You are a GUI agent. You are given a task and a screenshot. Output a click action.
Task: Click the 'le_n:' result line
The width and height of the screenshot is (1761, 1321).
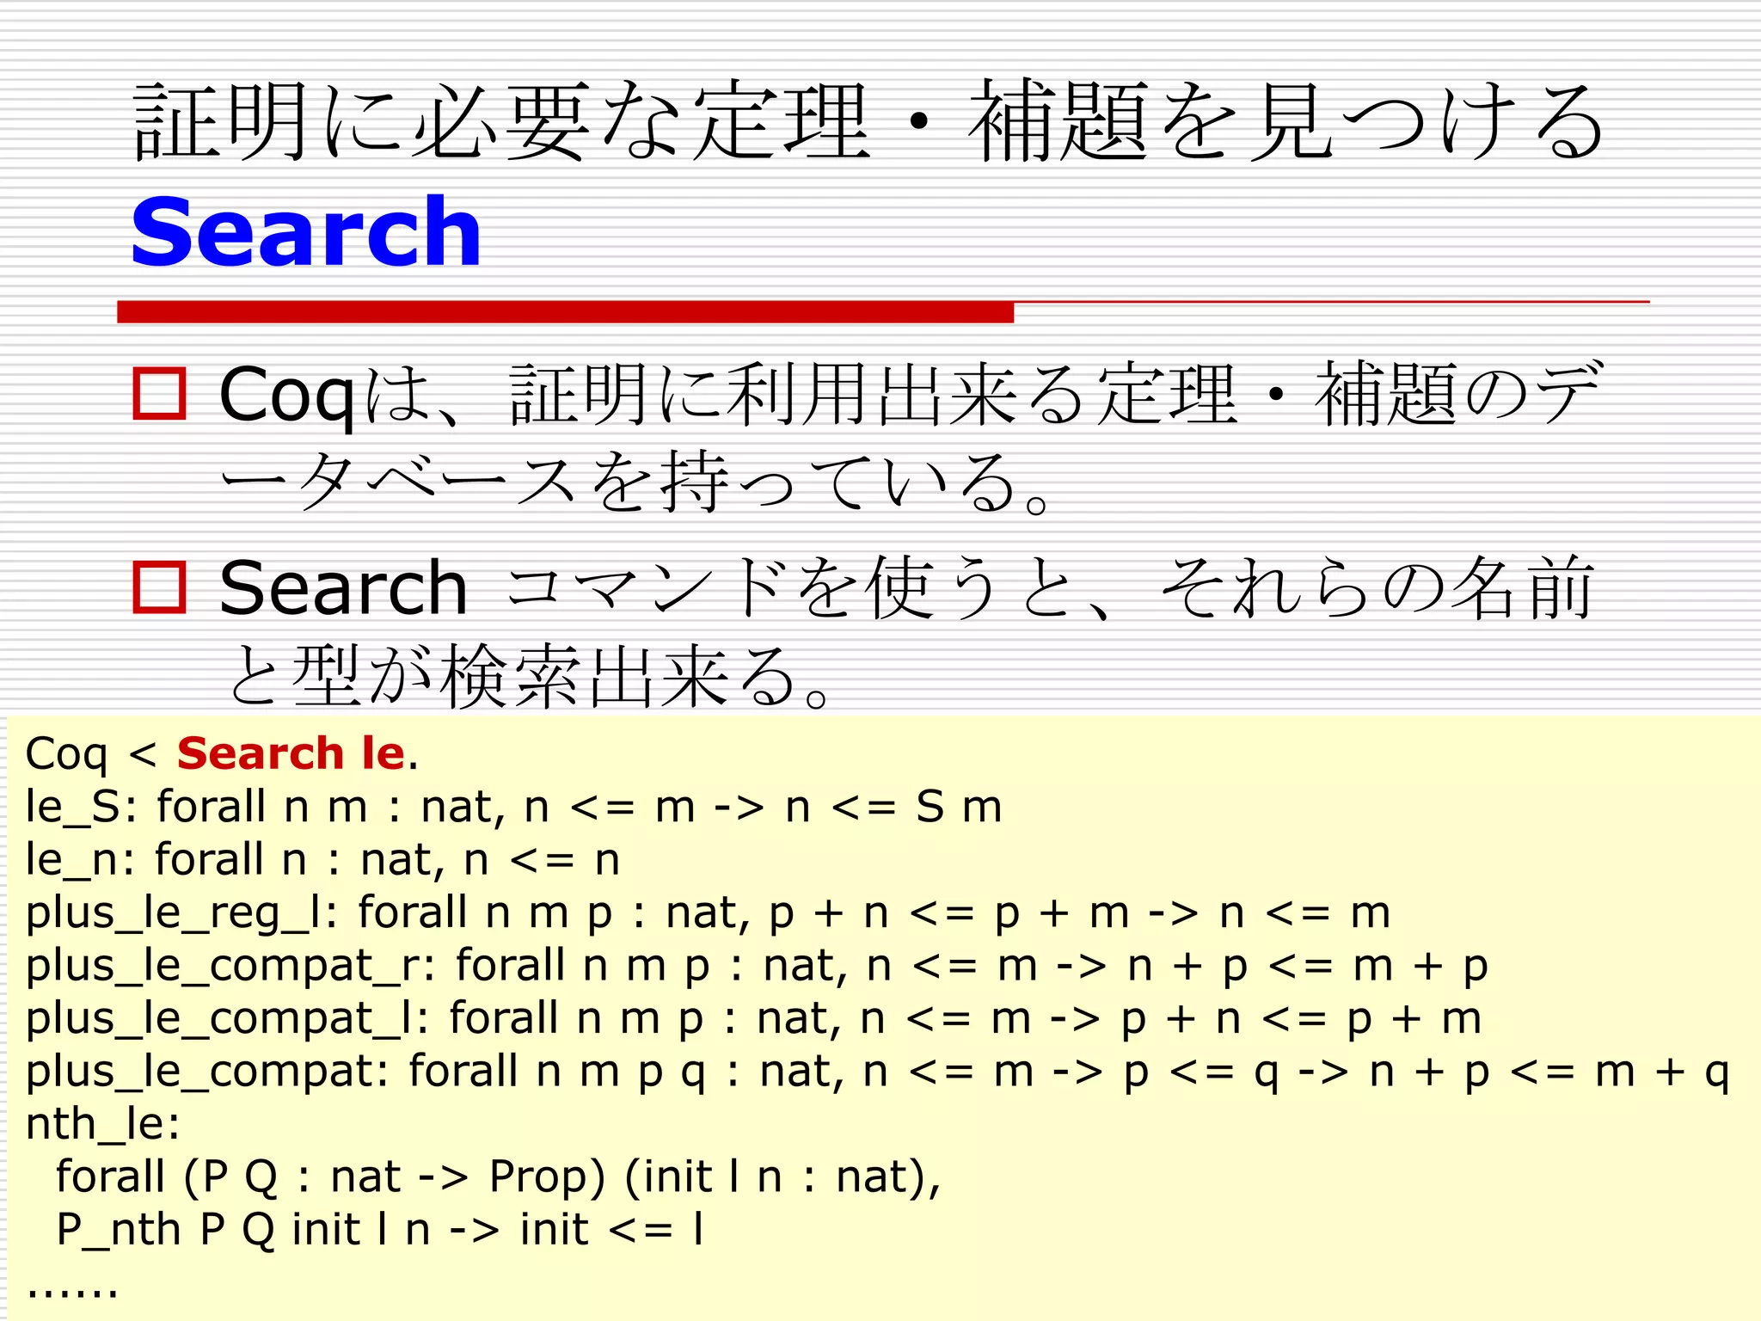(322, 859)
